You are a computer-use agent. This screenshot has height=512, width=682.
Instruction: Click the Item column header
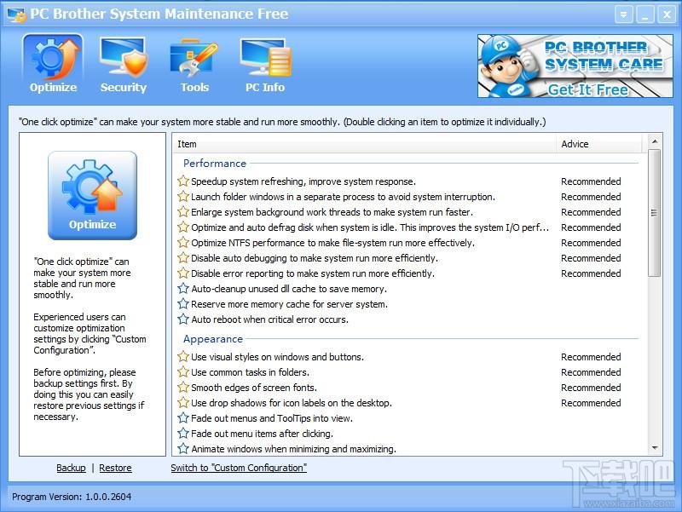(x=365, y=144)
